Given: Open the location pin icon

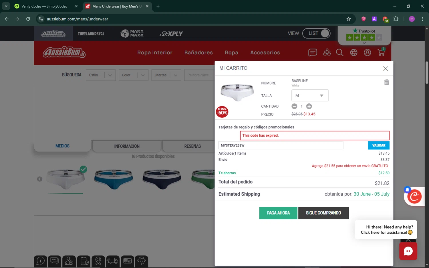Looking at the screenshot, I should tap(98, 261).
